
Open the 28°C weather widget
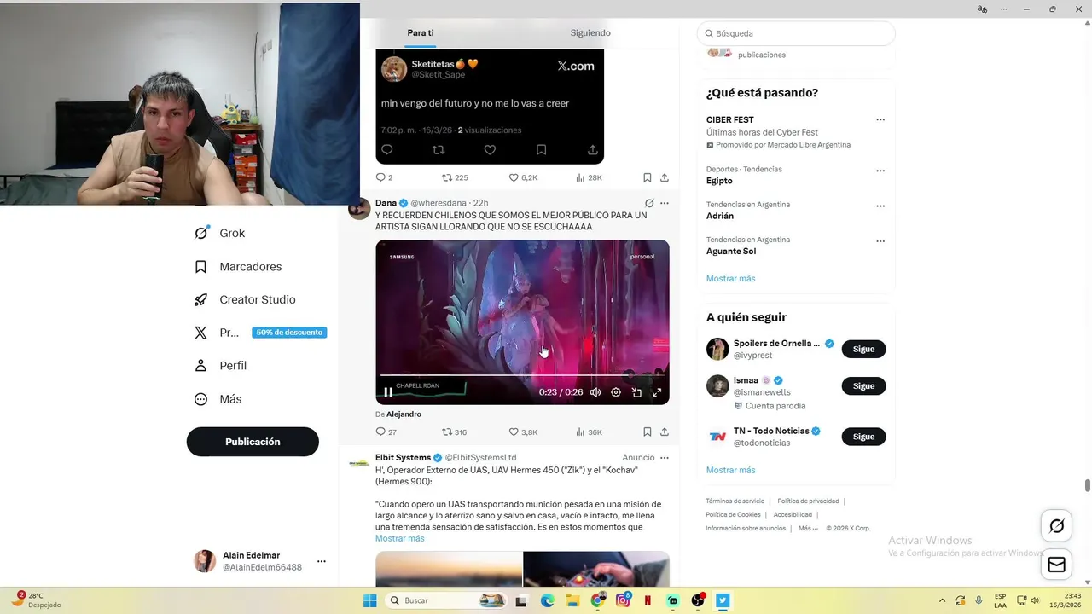(x=35, y=600)
